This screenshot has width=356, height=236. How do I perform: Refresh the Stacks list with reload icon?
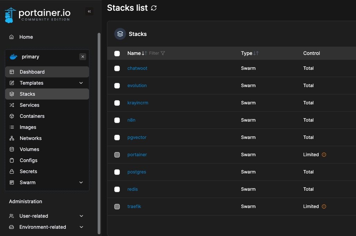(154, 8)
